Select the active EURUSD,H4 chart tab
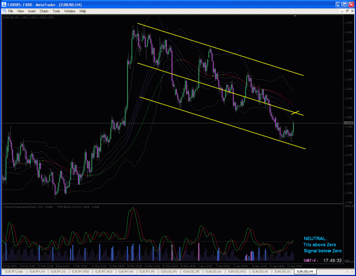This screenshot has height=276, width=356. click(x=305, y=271)
